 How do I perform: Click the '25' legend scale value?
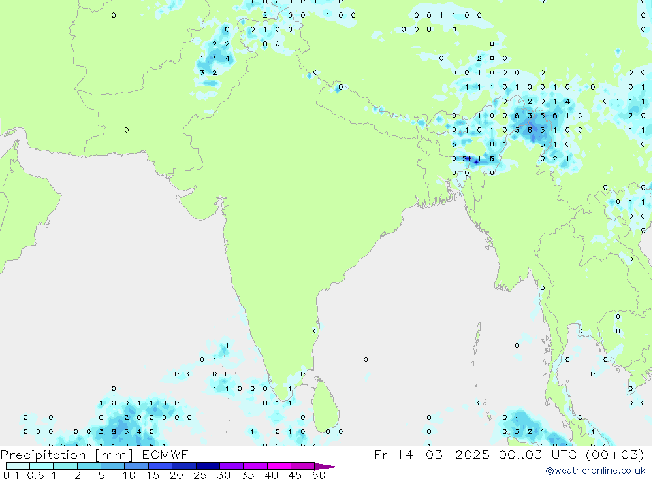pyautogui.click(x=200, y=475)
